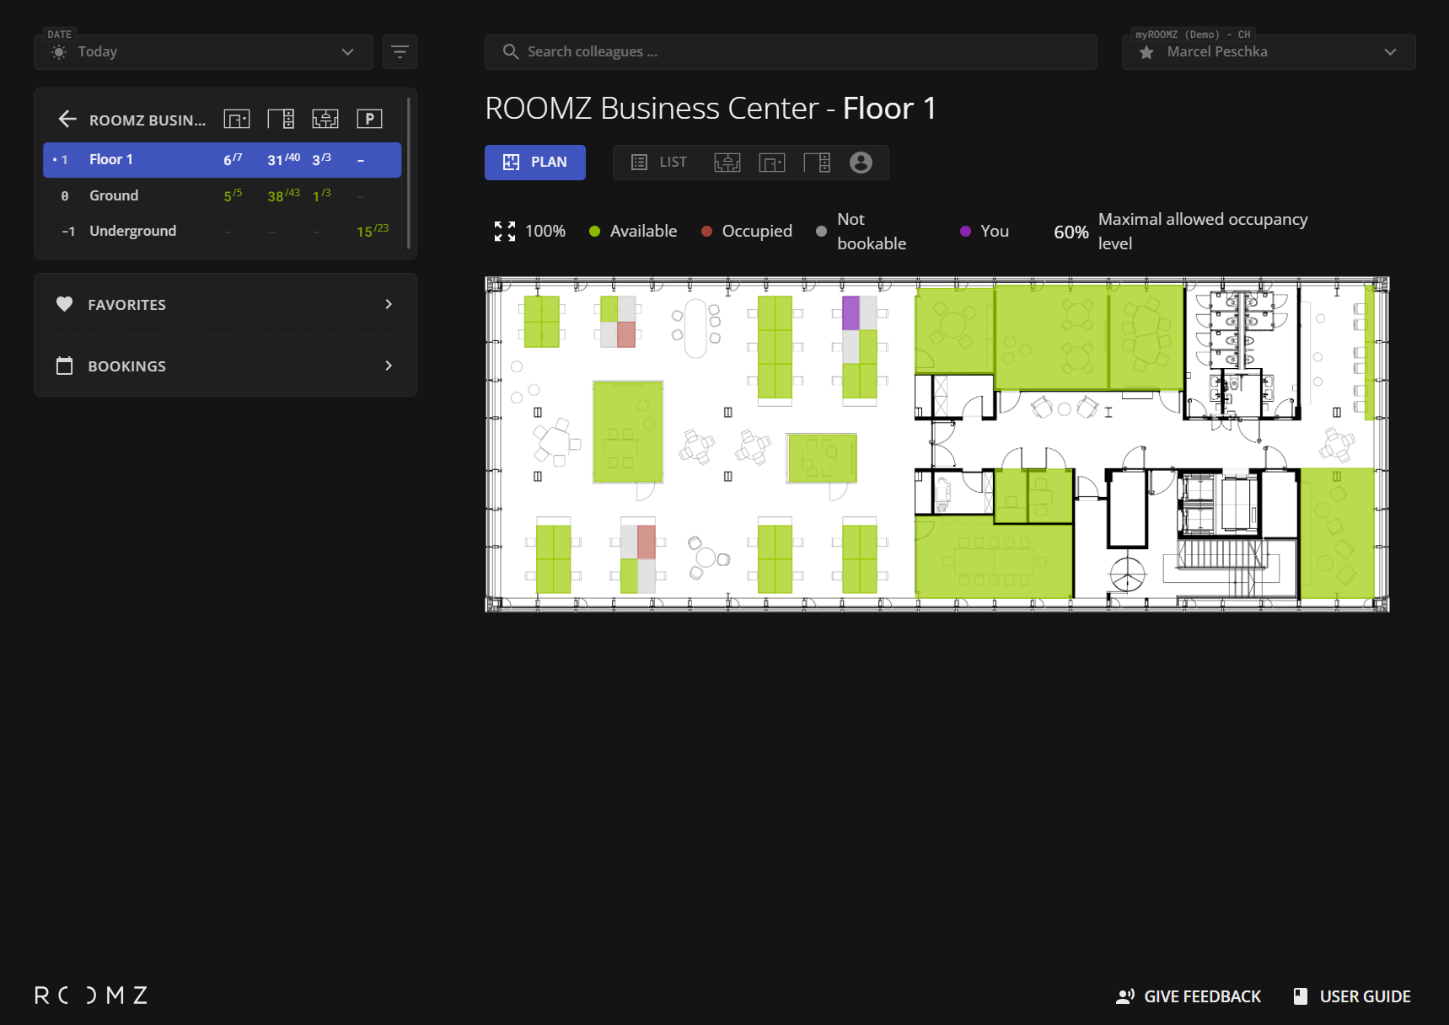Expand the Bookings section
Viewport: 1449px width, 1025px height.
tap(389, 366)
